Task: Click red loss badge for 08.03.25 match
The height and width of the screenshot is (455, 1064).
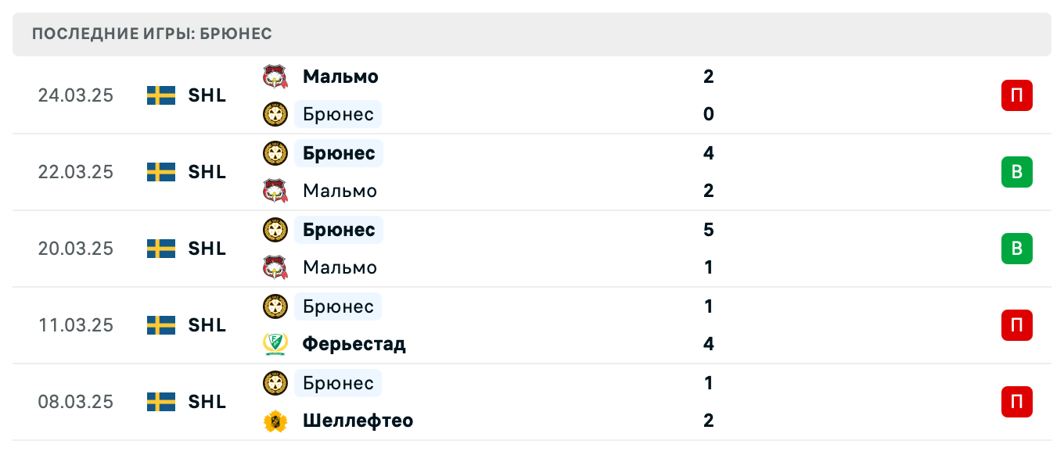Action: click(x=1016, y=402)
